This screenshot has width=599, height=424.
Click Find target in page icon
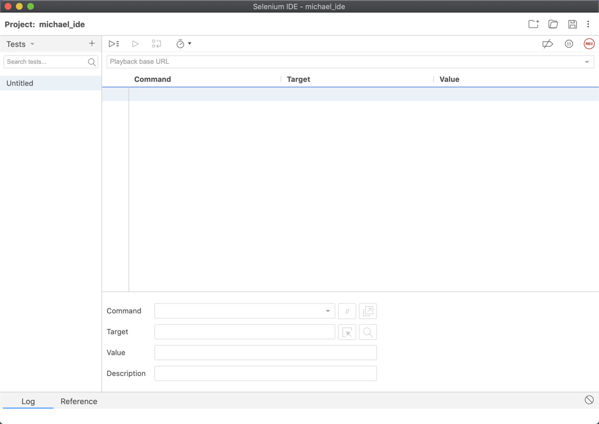click(368, 332)
